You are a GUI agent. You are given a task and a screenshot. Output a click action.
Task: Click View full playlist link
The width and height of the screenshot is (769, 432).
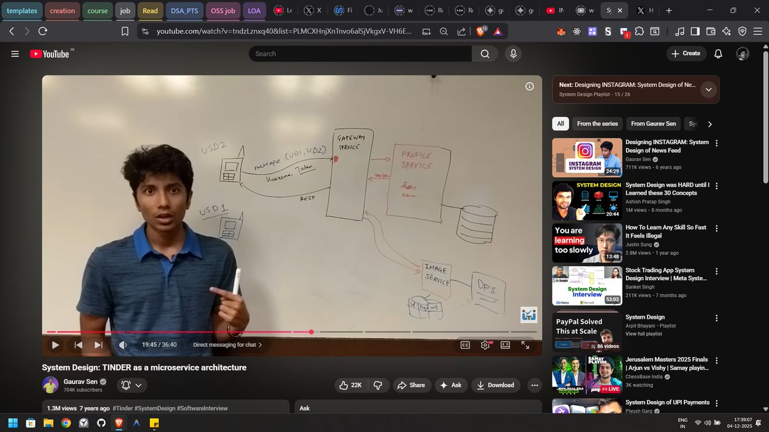[644, 334]
